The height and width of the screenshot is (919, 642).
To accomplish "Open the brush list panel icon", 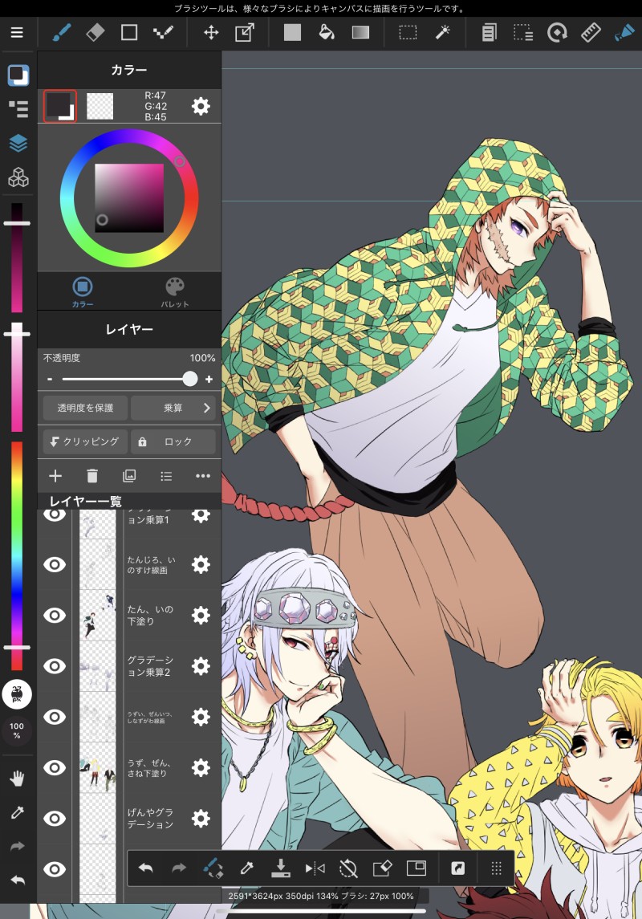I will pyautogui.click(x=18, y=109).
